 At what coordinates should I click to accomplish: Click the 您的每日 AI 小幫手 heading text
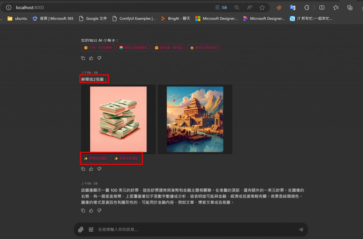tap(100, 40)
